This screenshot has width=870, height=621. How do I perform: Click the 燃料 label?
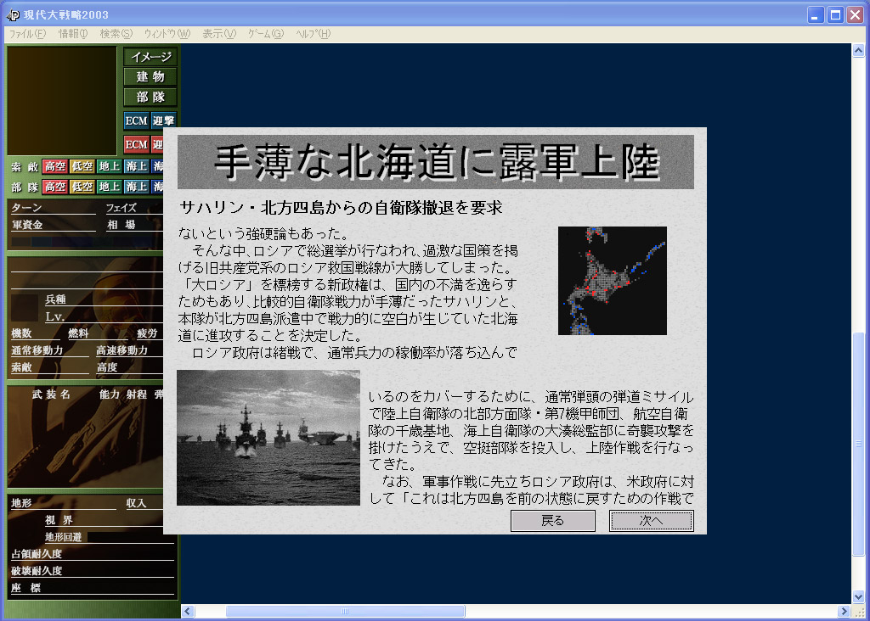[78, 333]
